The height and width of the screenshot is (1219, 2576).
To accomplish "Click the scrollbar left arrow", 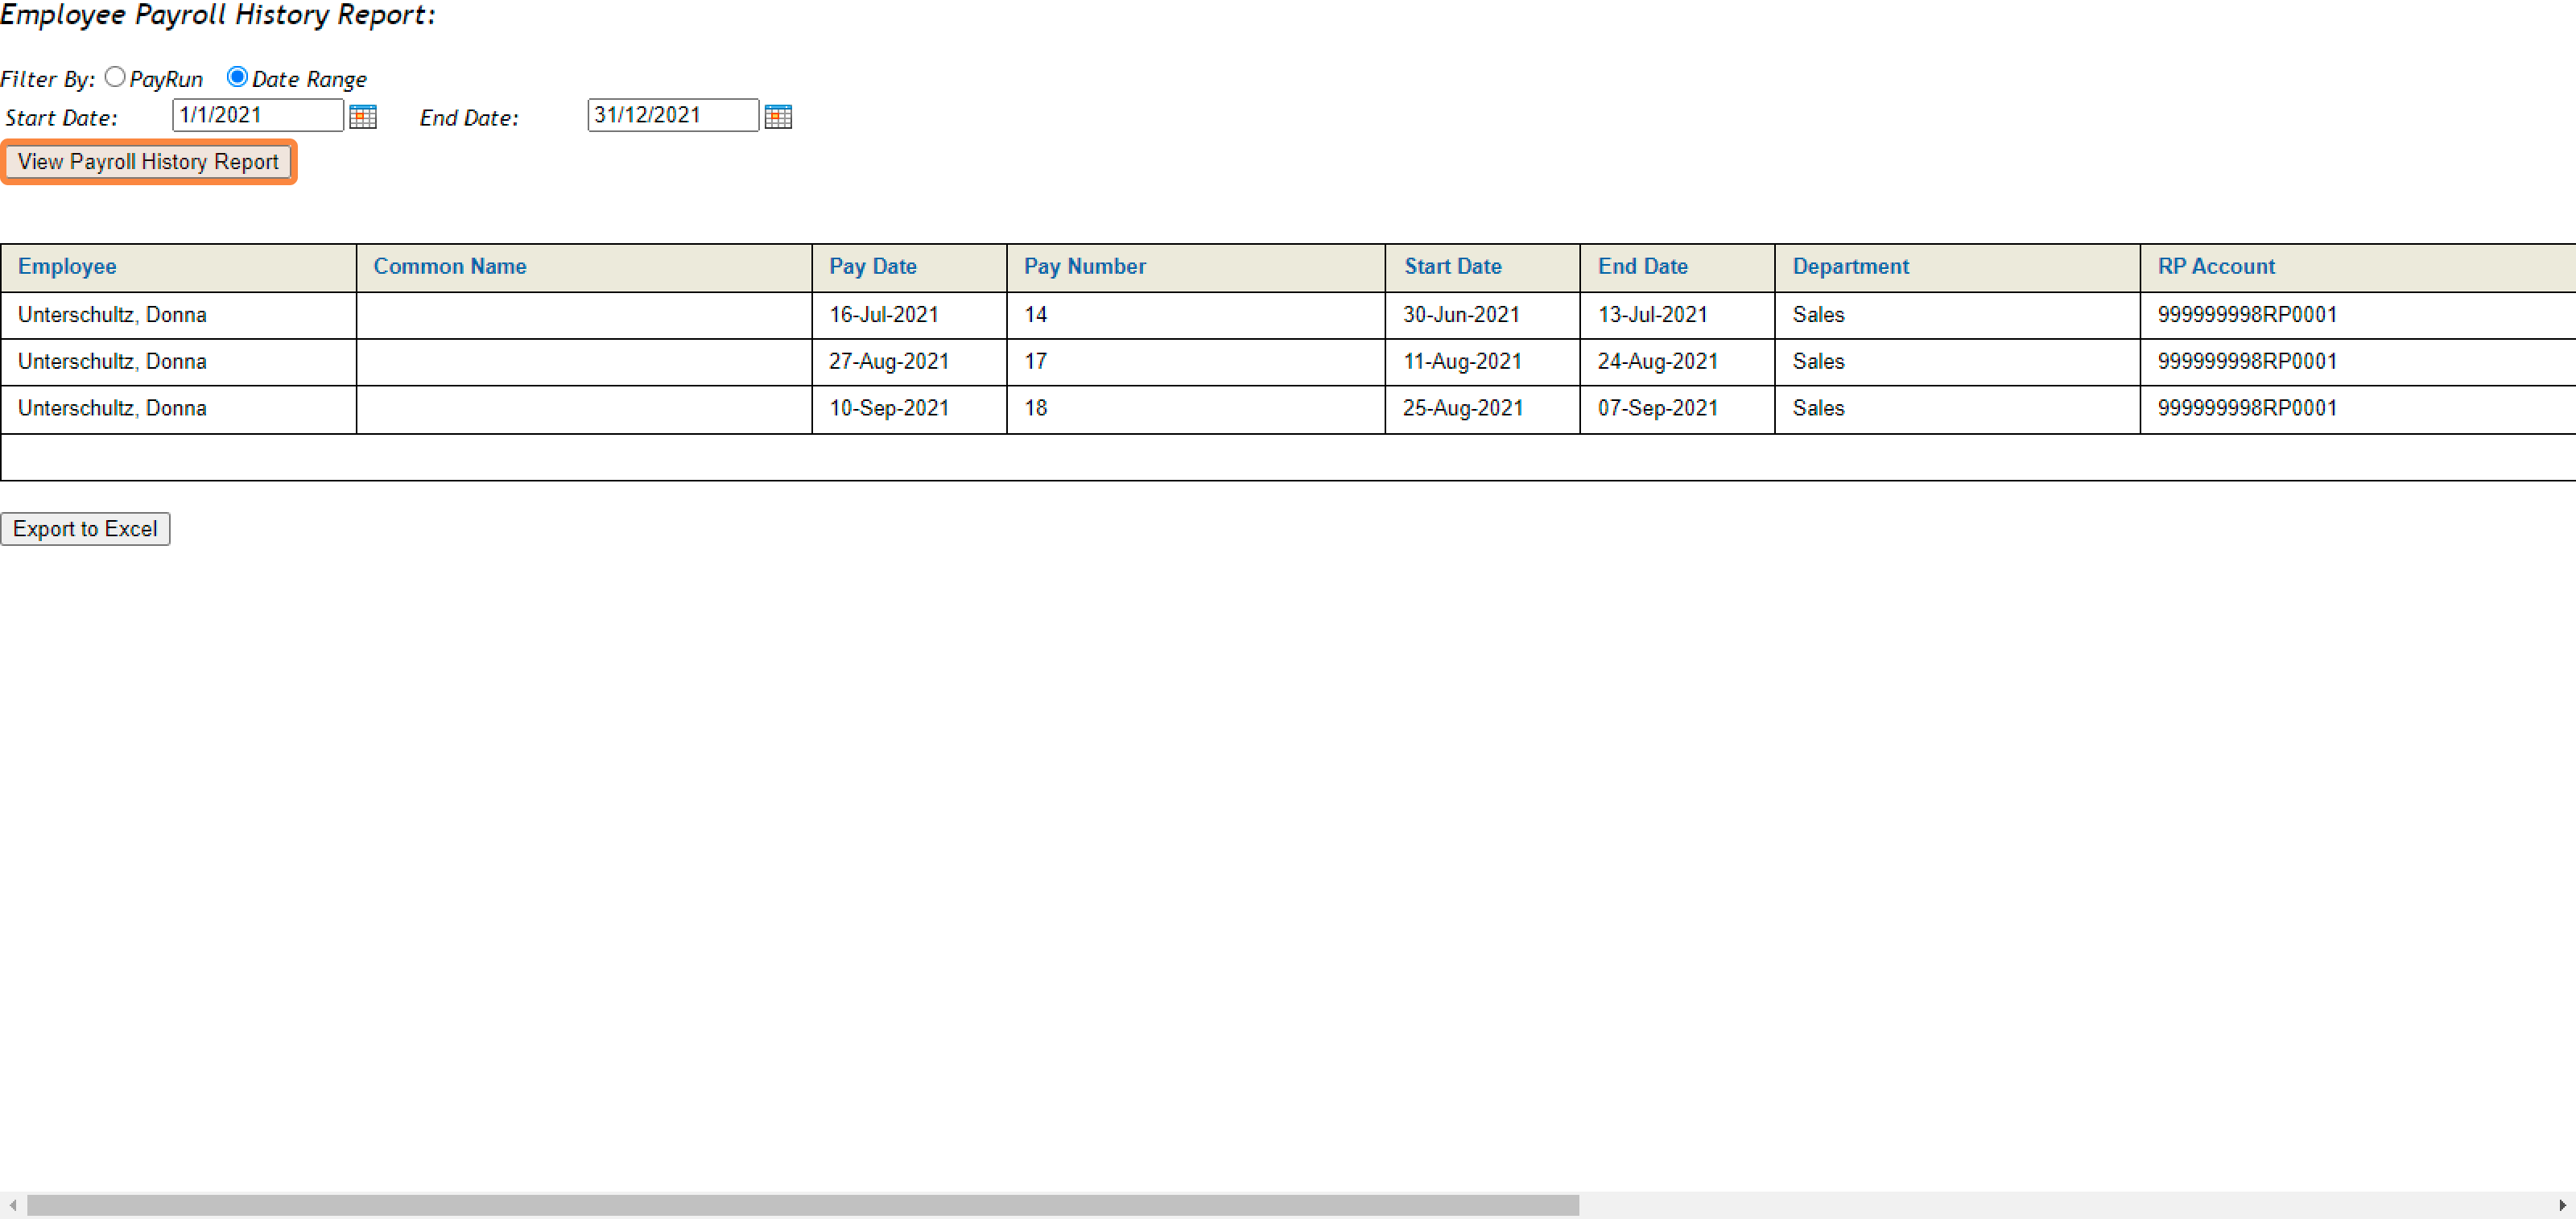I will pyautogui.click(x=13, y=1205).
